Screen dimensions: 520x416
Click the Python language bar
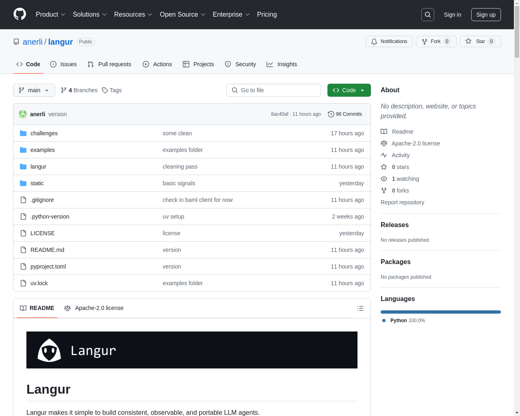tap(441, 312)
